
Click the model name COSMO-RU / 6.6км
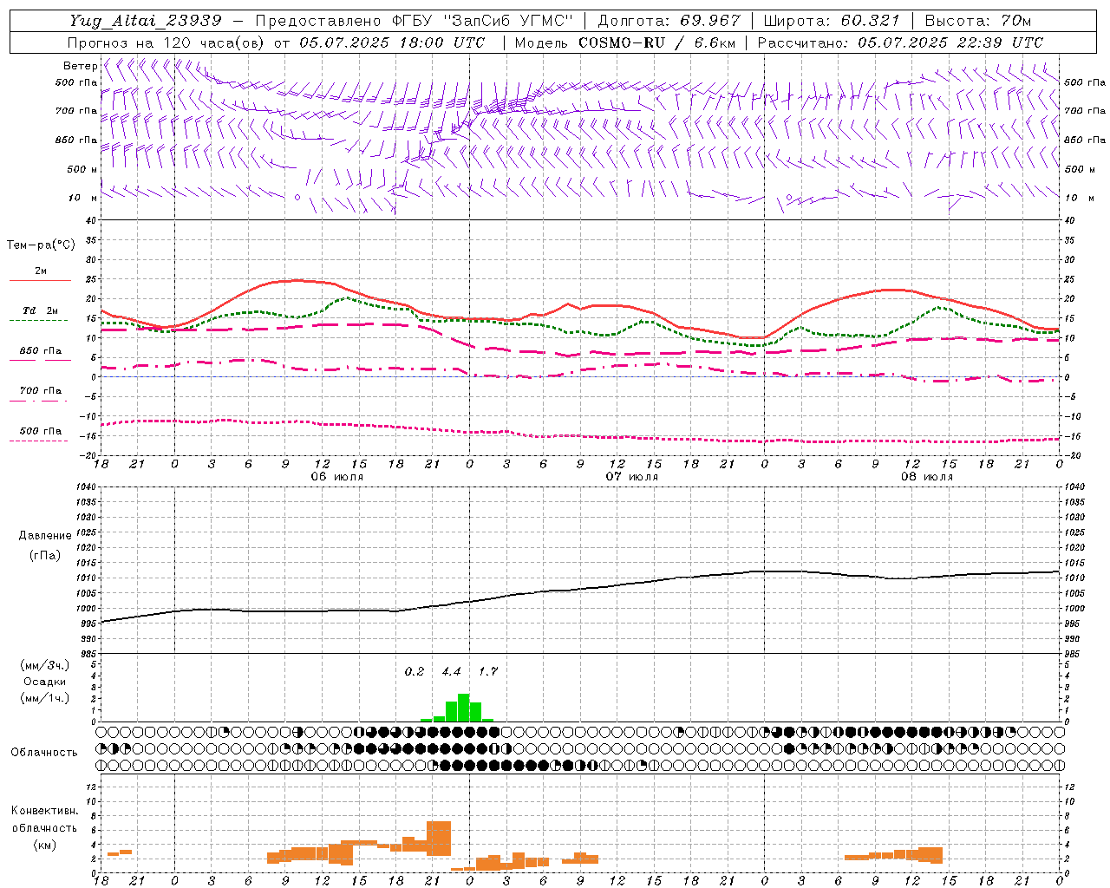[x=657, y=42]
